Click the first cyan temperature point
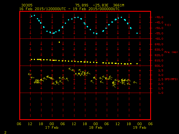 coord(32,16)
